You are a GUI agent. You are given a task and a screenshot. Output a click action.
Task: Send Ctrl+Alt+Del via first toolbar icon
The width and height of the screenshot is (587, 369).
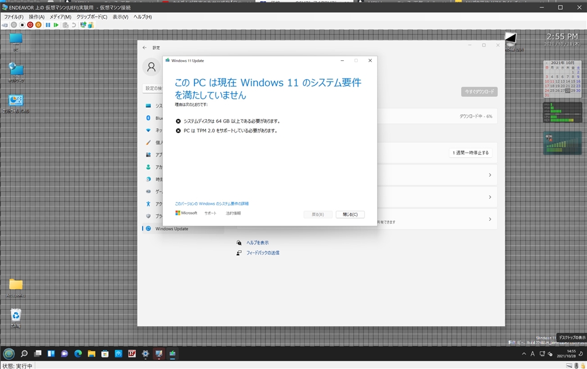[5, 25]
